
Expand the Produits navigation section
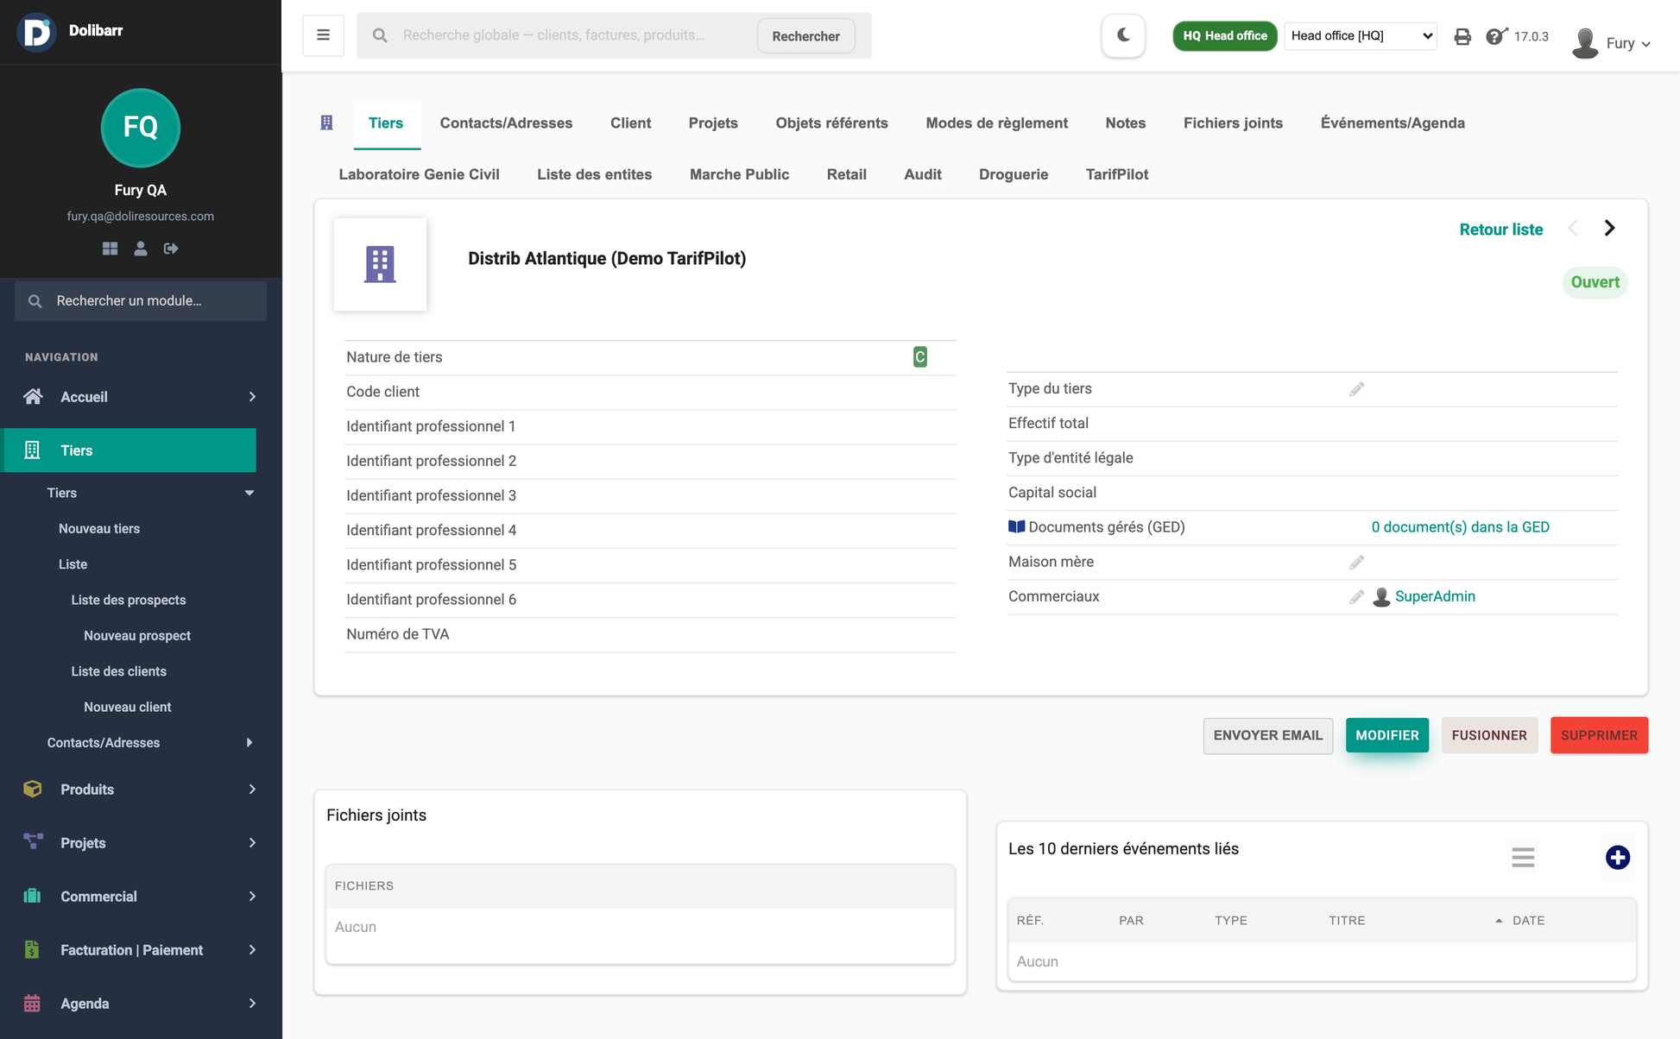141,790
